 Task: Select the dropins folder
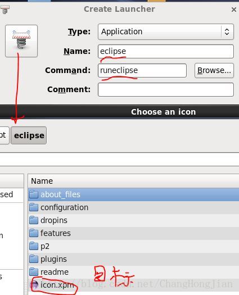pyautogui.click(x=133, y=220)
